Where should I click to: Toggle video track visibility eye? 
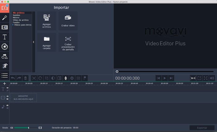pyautogui.click(x=7, y=96)
